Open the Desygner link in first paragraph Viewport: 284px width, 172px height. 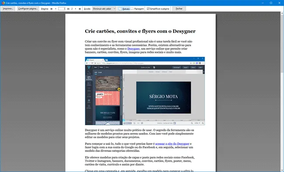coord(133,49)
